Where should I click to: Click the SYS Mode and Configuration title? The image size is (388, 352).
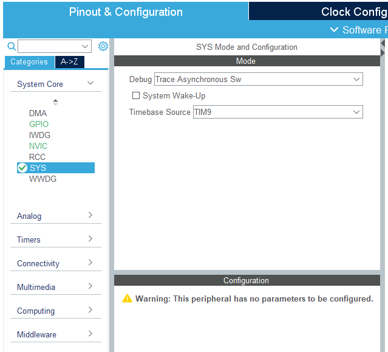click(247, 47)
